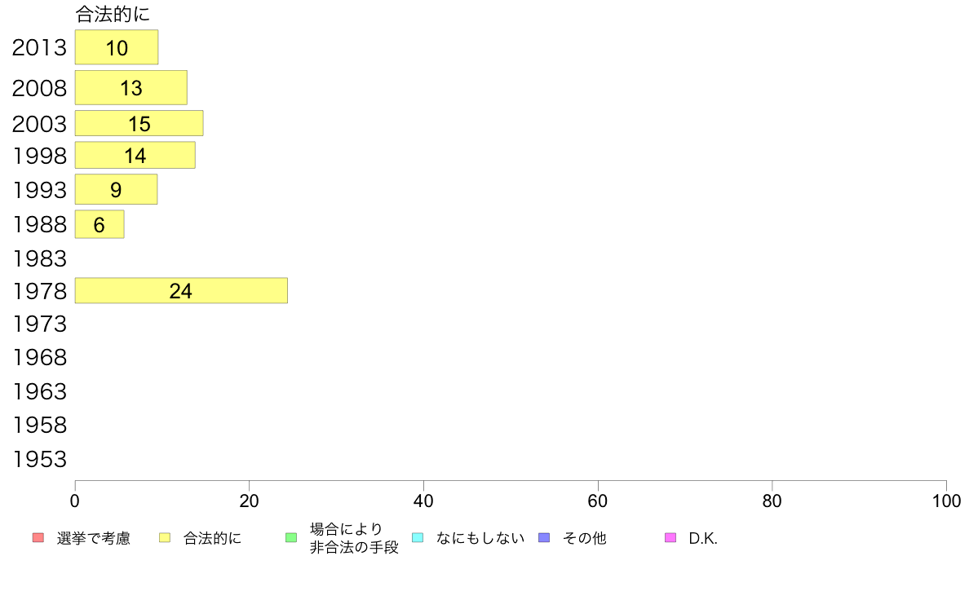Select the 2008 bar showing 13
The height and width of the screenshot is (600, 969).
click(131, 88)
